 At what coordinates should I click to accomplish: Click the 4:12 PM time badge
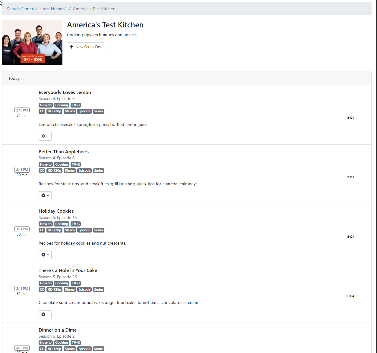22,348
